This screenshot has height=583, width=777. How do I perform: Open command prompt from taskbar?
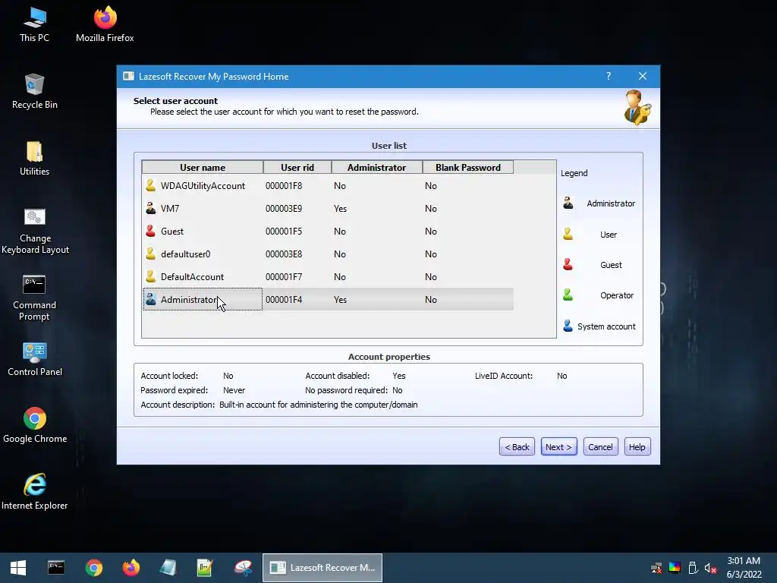pyautogui.click(x=56, y=568)
